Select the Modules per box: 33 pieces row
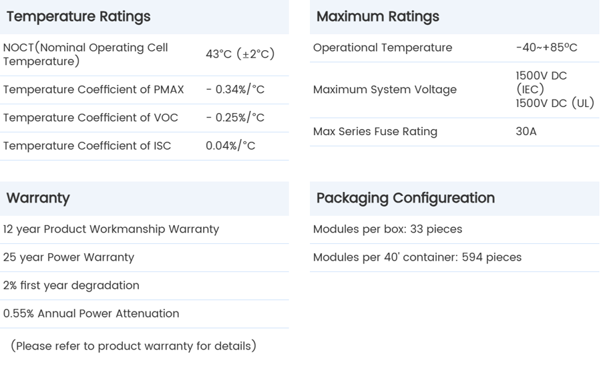 (x=387, y=229)
